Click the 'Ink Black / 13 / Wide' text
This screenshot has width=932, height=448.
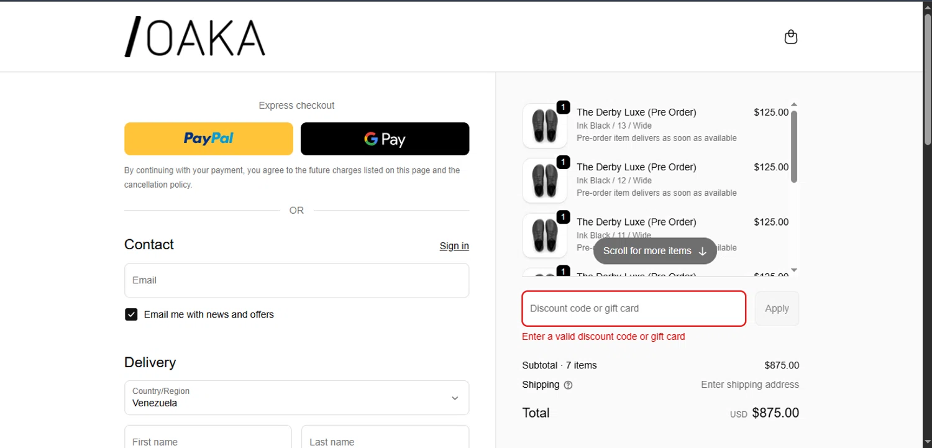tap(614, 126)
